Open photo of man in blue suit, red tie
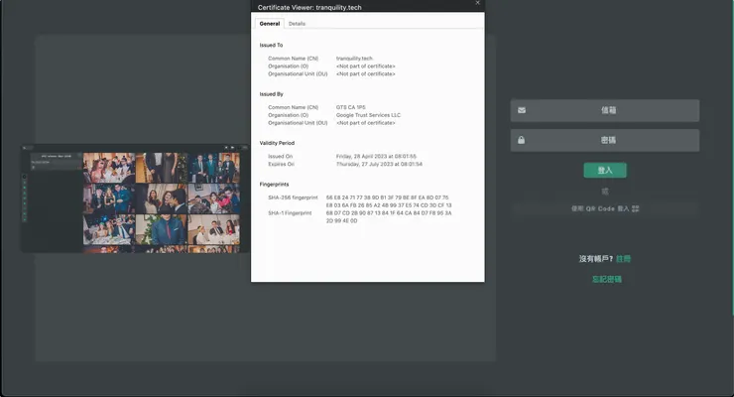The image size is (734, 397). pos(162,229)
